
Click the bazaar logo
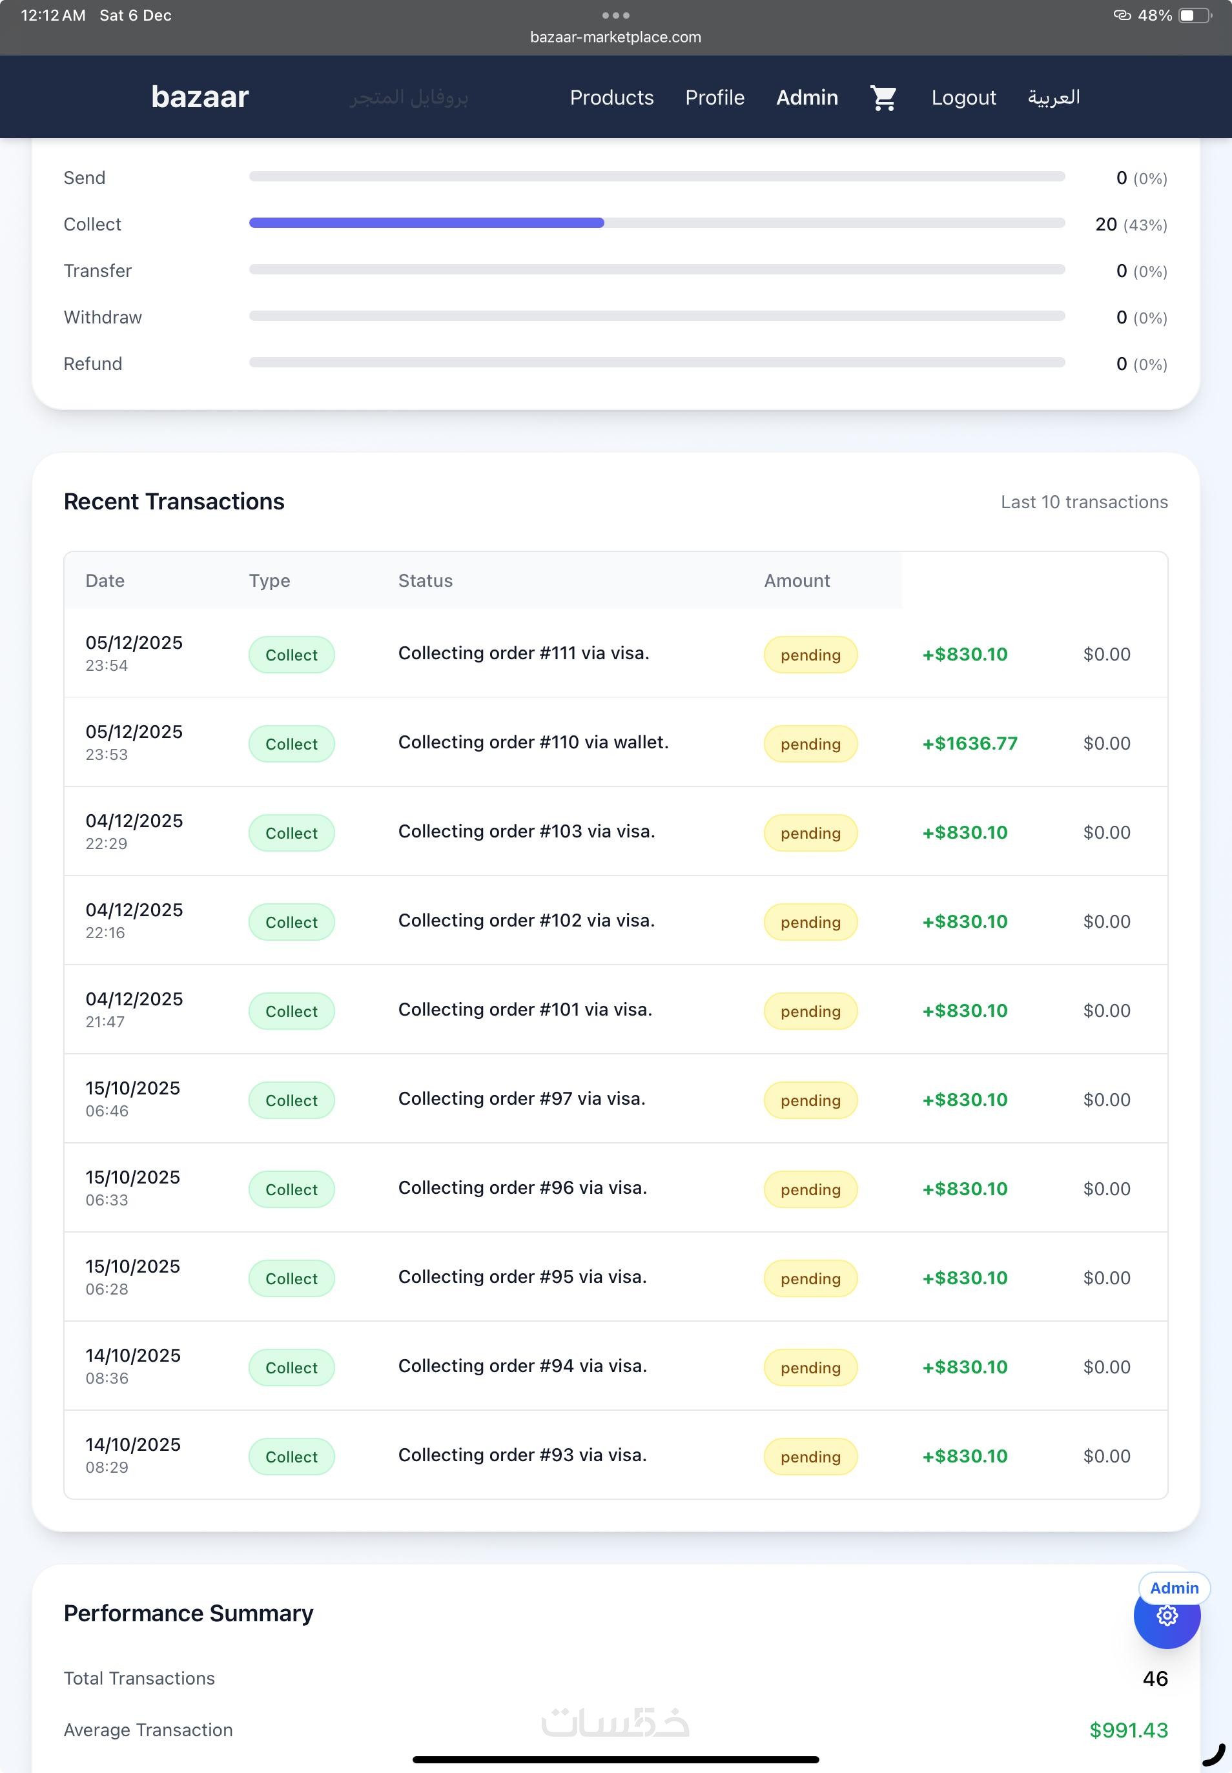[x=200, y=97]
